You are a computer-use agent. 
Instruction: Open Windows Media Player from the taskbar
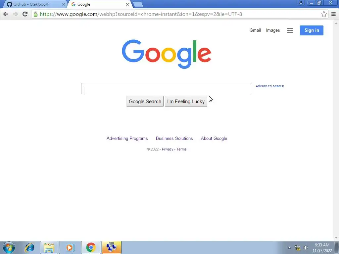pos(70,247)
